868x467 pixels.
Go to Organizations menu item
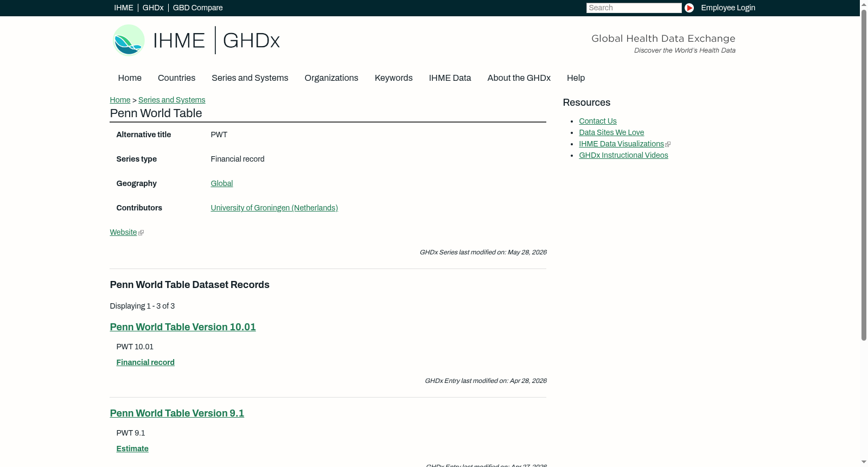331,78
